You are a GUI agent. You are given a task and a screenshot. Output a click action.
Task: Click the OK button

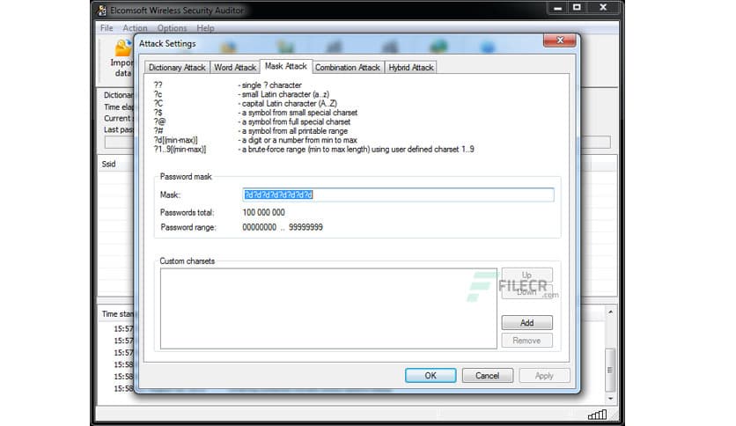pyautogui.click(x=431, y=375)
